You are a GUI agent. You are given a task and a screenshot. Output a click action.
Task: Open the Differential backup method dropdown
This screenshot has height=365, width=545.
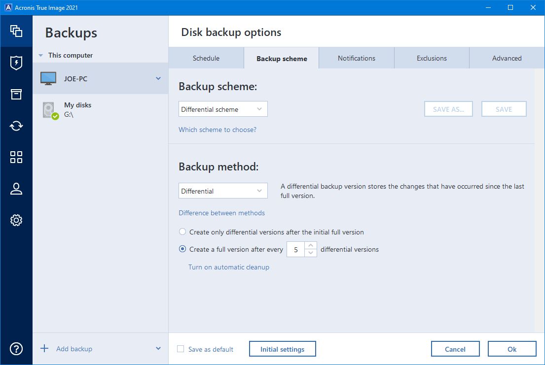(x=223, y=191)
